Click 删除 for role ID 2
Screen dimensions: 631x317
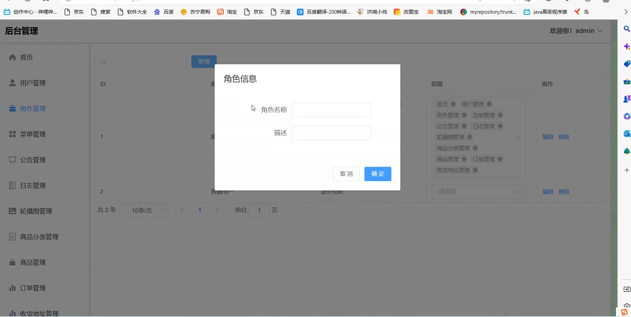pyautogui.click(x=564, y=192)
